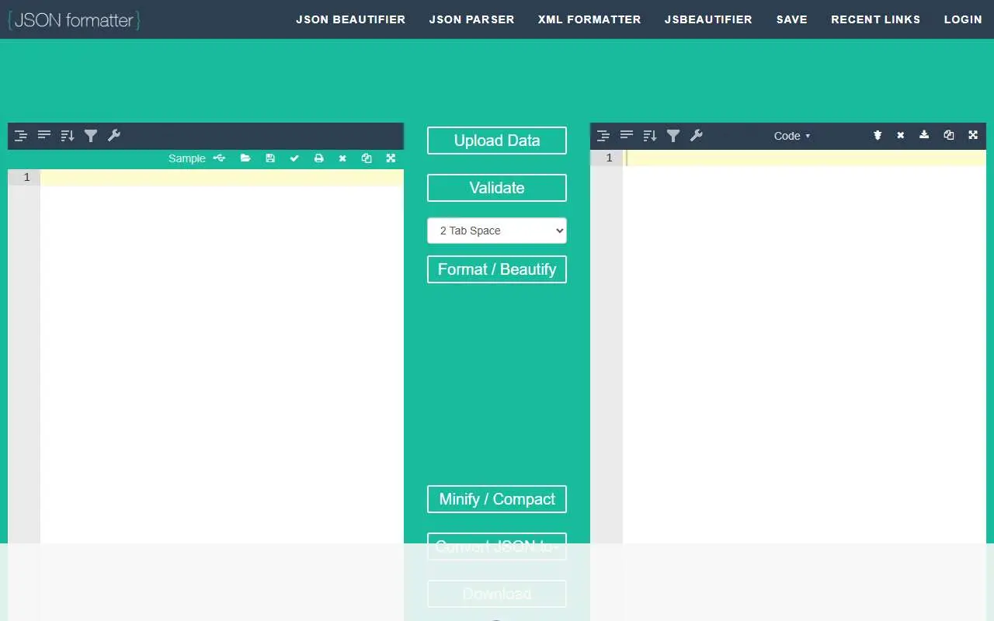Click the Minify / Compact button
The height and width of the screenshot is (621, 994).
click(x=497, y=499)
